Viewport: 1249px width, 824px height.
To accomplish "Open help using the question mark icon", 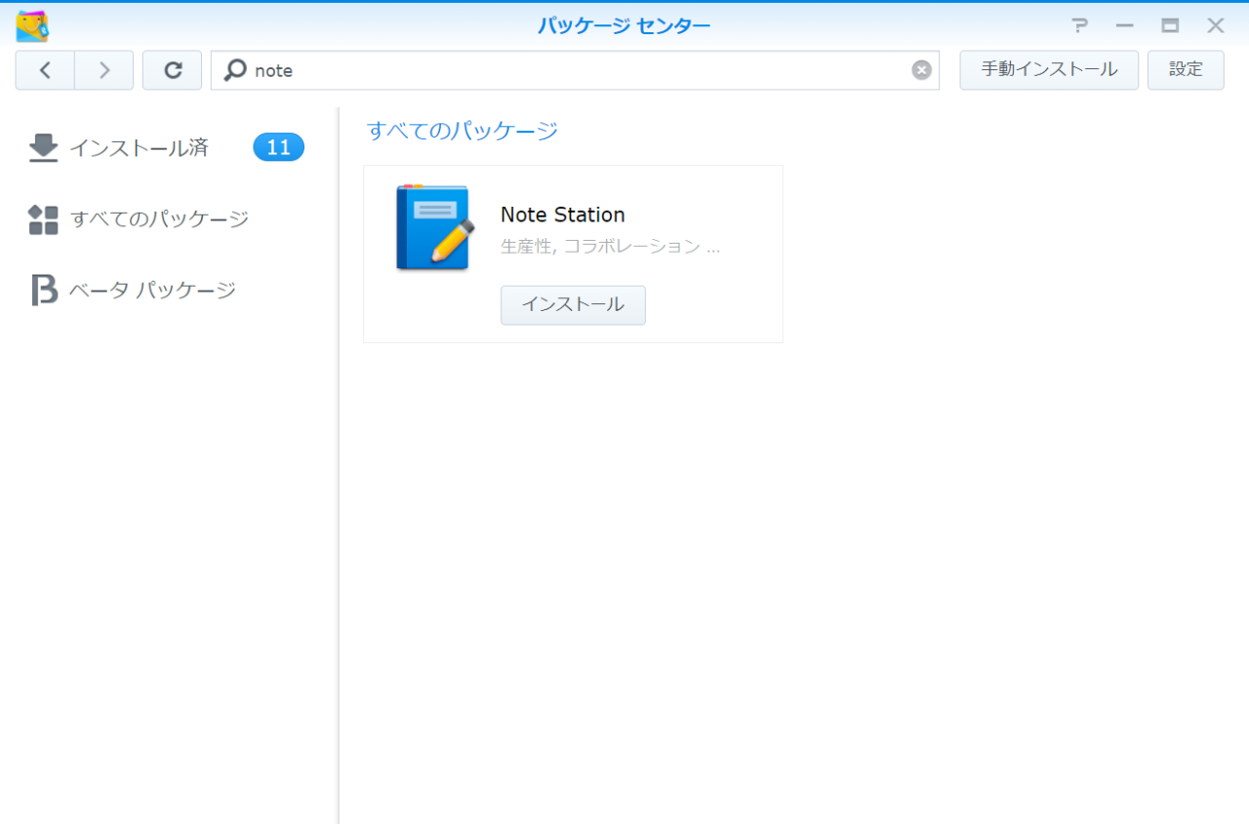I will tap(1079, 25).
